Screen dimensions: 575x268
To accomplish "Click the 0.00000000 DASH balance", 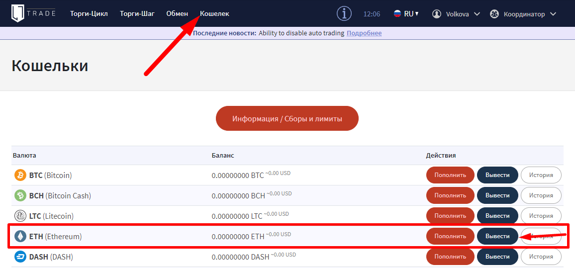I will coord(240,258).
